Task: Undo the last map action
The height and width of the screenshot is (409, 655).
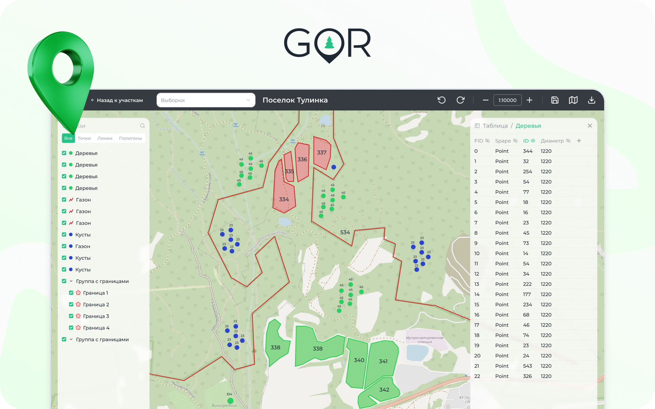Action: [x=441, y=100]
